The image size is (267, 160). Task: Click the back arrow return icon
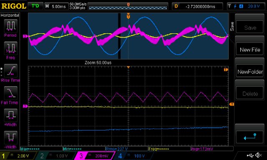(x=250, y=137)
